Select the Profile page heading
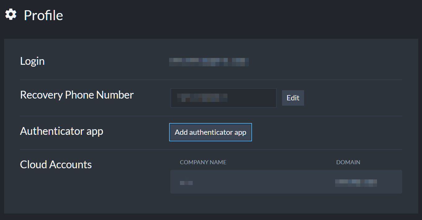Screen dimensions: 422x220 [x=43, y=15]
